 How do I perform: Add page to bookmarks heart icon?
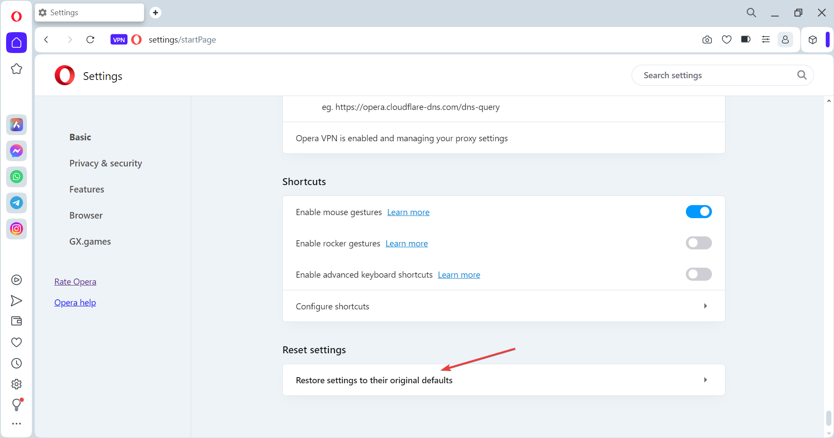point(727,40)
